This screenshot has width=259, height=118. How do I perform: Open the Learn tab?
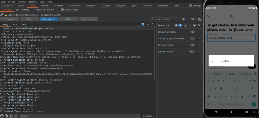click(x=176, y=6)
